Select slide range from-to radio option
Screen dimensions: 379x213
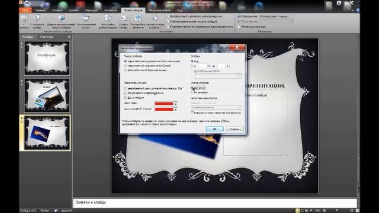pos(192,66)
